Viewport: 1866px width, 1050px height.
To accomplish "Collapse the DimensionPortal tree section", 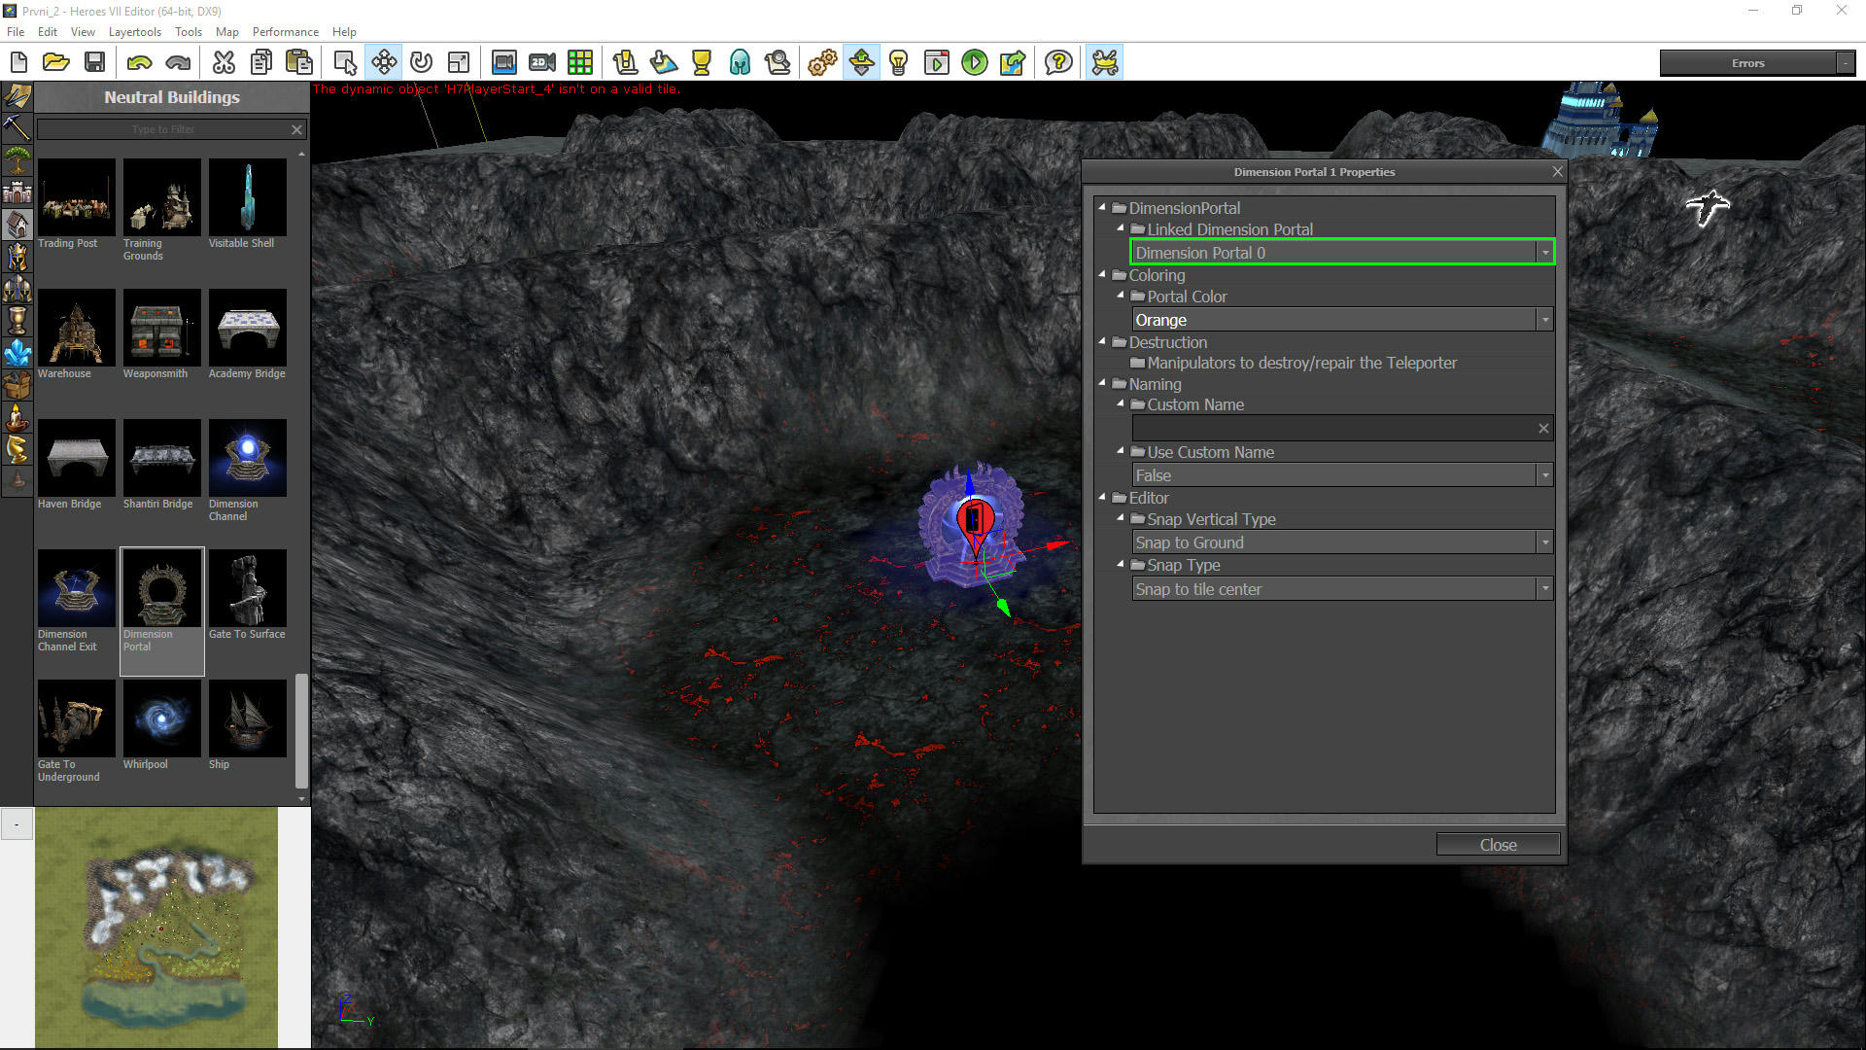I will 1102,207.
